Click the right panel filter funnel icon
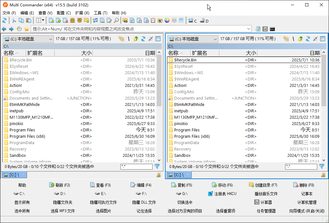329x223 pixels. click(x=322, y=166)
